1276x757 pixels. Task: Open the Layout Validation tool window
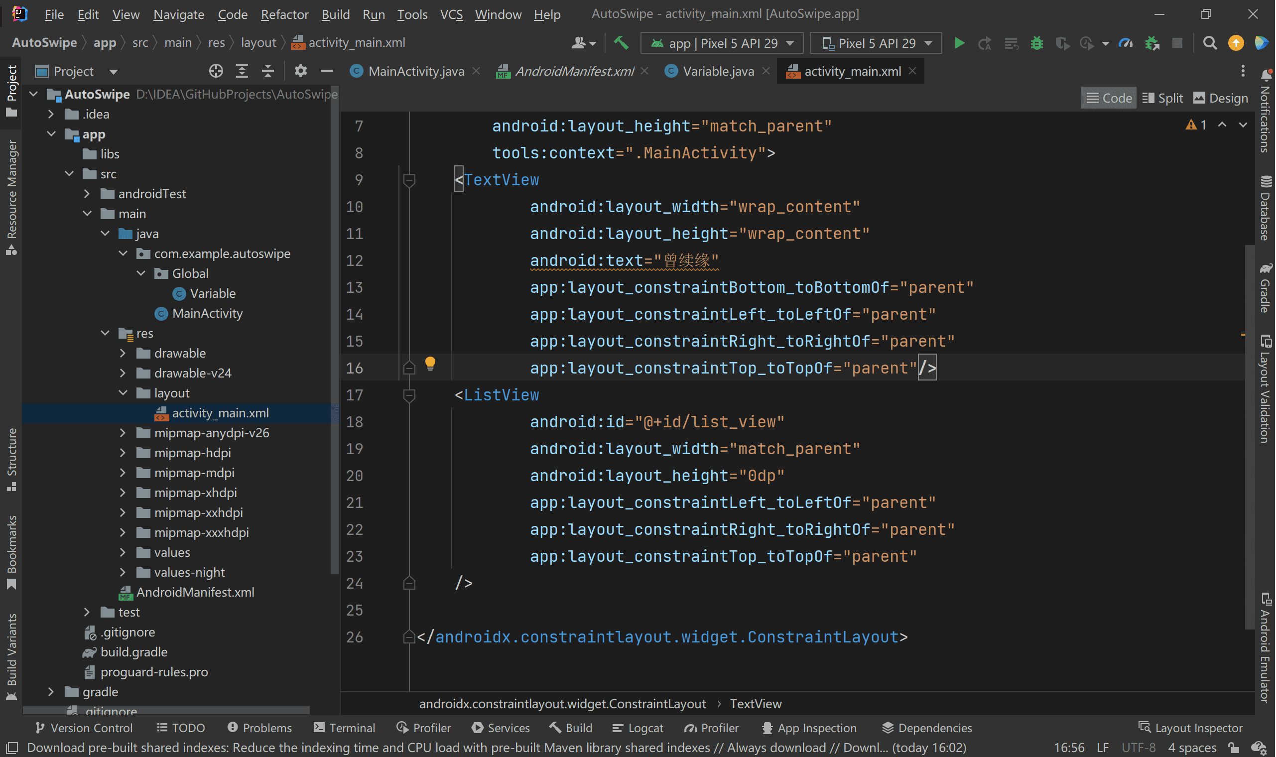(1266, 389)
